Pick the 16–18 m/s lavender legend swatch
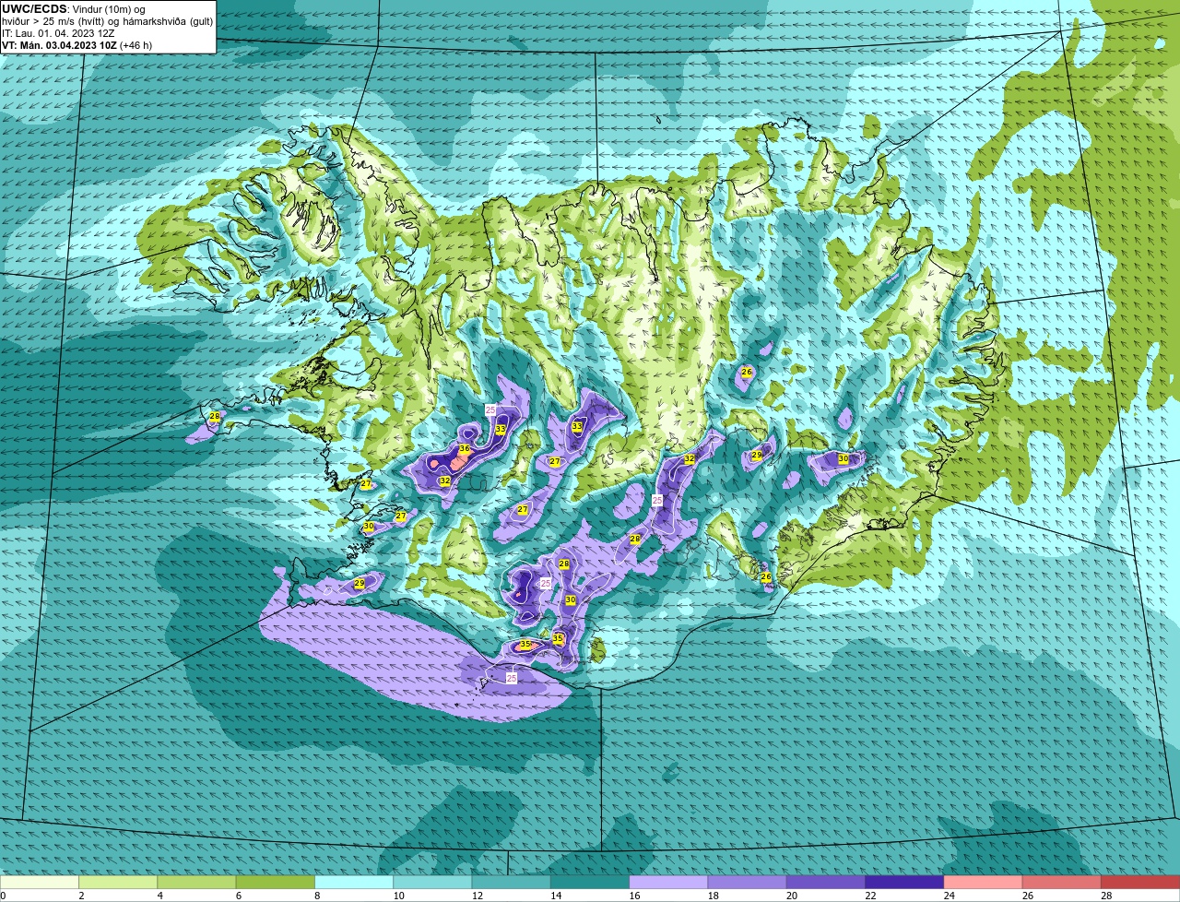The height and width of the screenshot is (902, 1180). pos(668,882)
